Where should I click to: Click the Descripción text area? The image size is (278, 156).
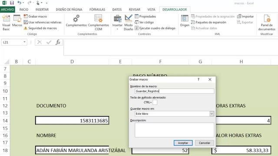click(174, 130)
